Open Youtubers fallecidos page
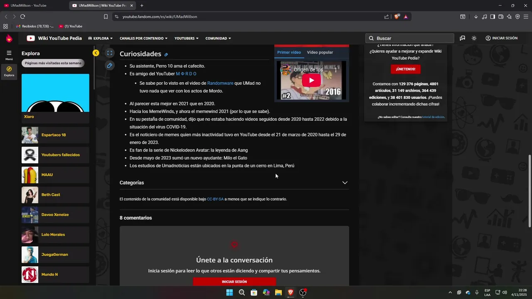This screenshot has width=532, height=299. pos(55,155)
